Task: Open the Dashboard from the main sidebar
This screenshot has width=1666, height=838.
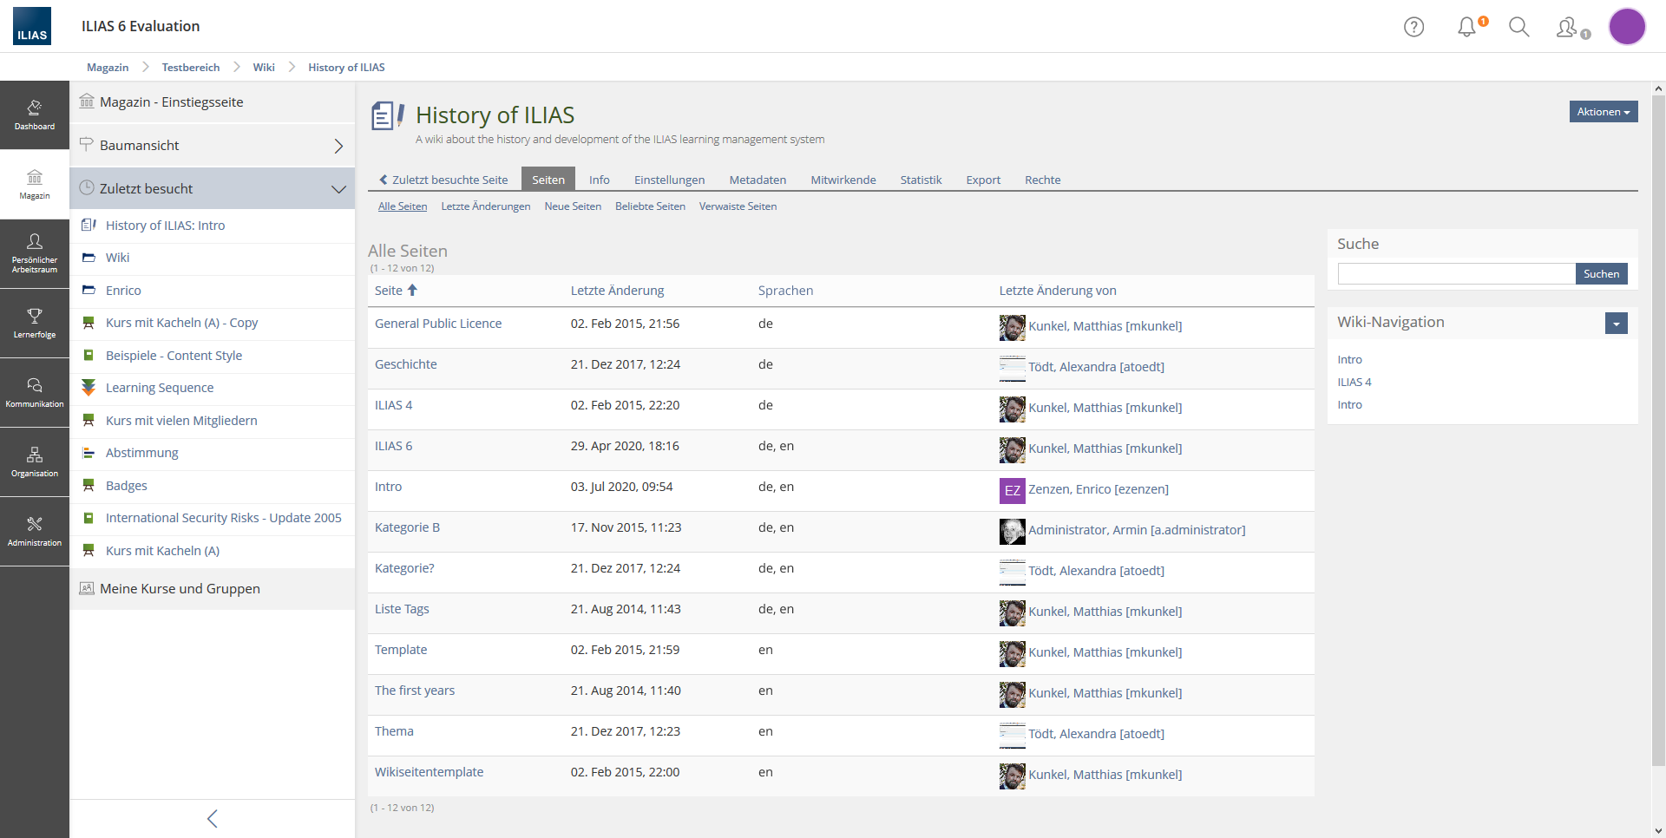Action: (35, 115)
